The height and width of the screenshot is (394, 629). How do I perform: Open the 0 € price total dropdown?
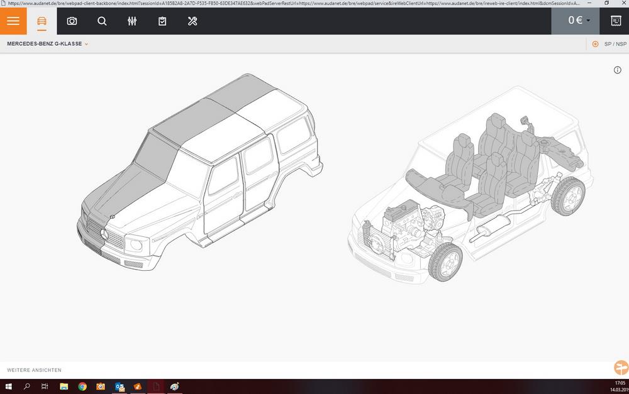coord(575,20)
